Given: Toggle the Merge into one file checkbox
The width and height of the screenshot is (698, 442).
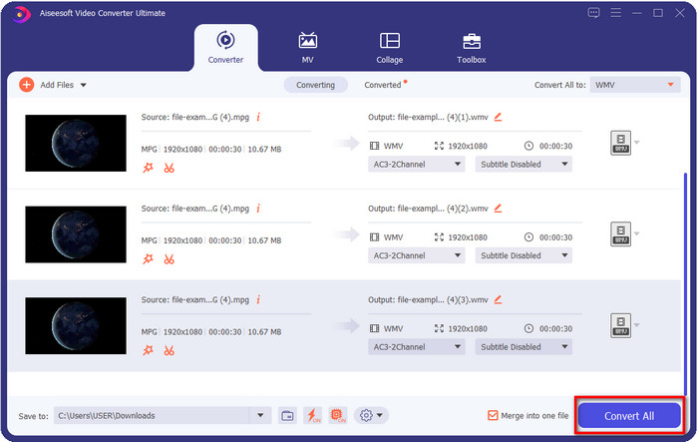Looking at the screenshot, I should (x=493, y=416).
